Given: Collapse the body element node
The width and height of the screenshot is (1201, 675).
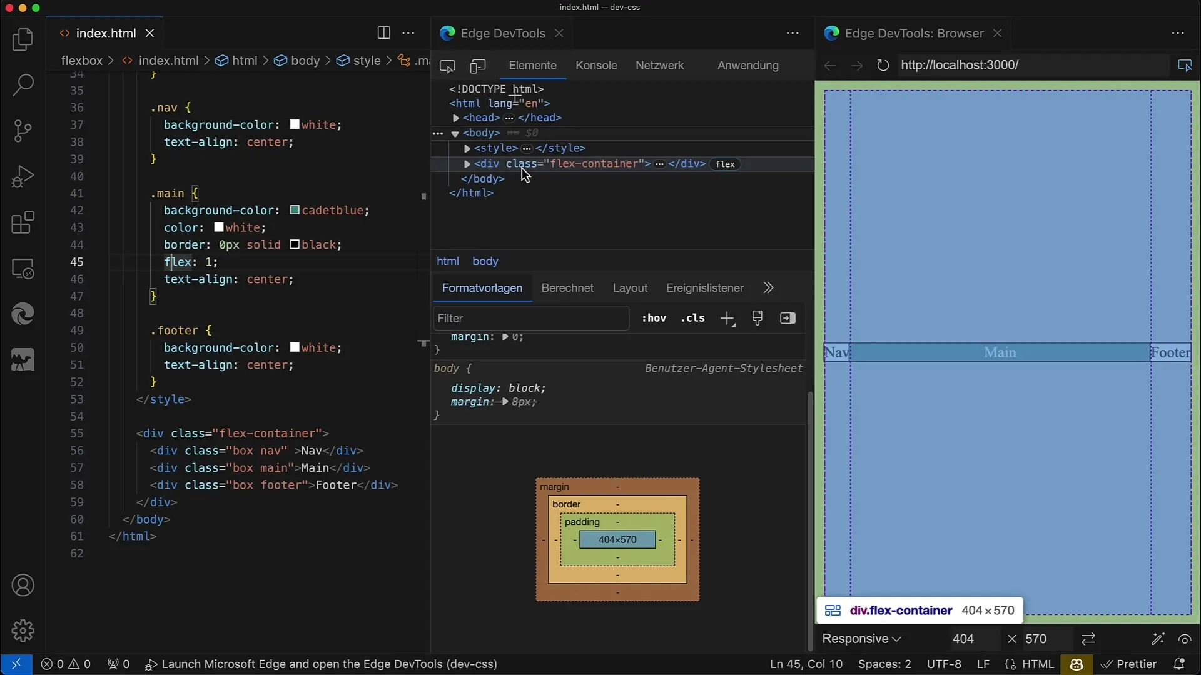Looking at the screenshot, I should [455, 133].
